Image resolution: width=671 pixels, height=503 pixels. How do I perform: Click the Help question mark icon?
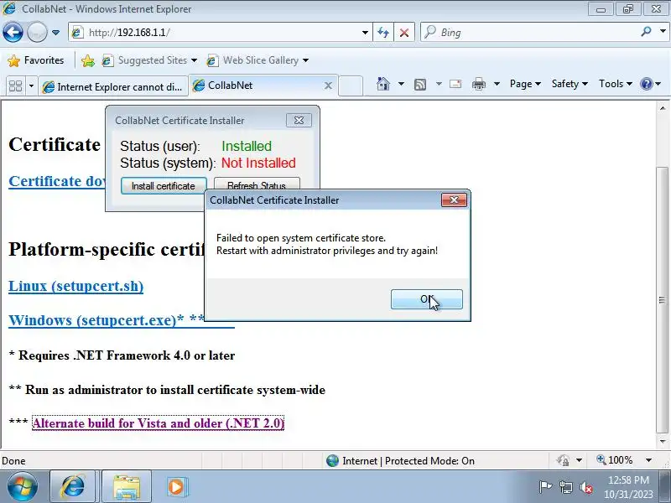[x=646, y=84]
